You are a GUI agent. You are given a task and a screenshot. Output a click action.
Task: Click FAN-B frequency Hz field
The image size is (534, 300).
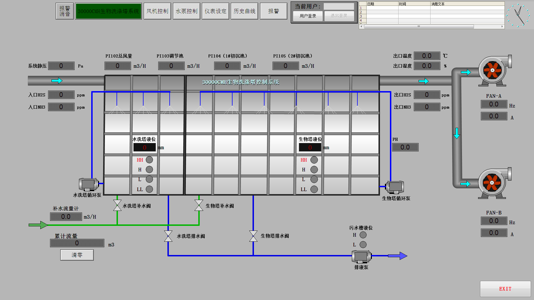[x=494, y=221]
